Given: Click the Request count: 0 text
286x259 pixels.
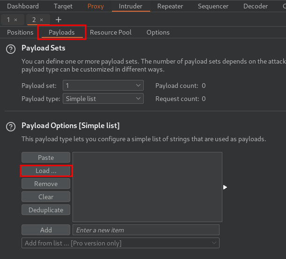Looking at the screenshot, I should [x=180, y=99].
